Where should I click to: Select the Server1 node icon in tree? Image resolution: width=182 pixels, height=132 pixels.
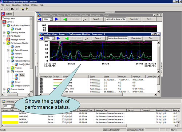(4, 22)
